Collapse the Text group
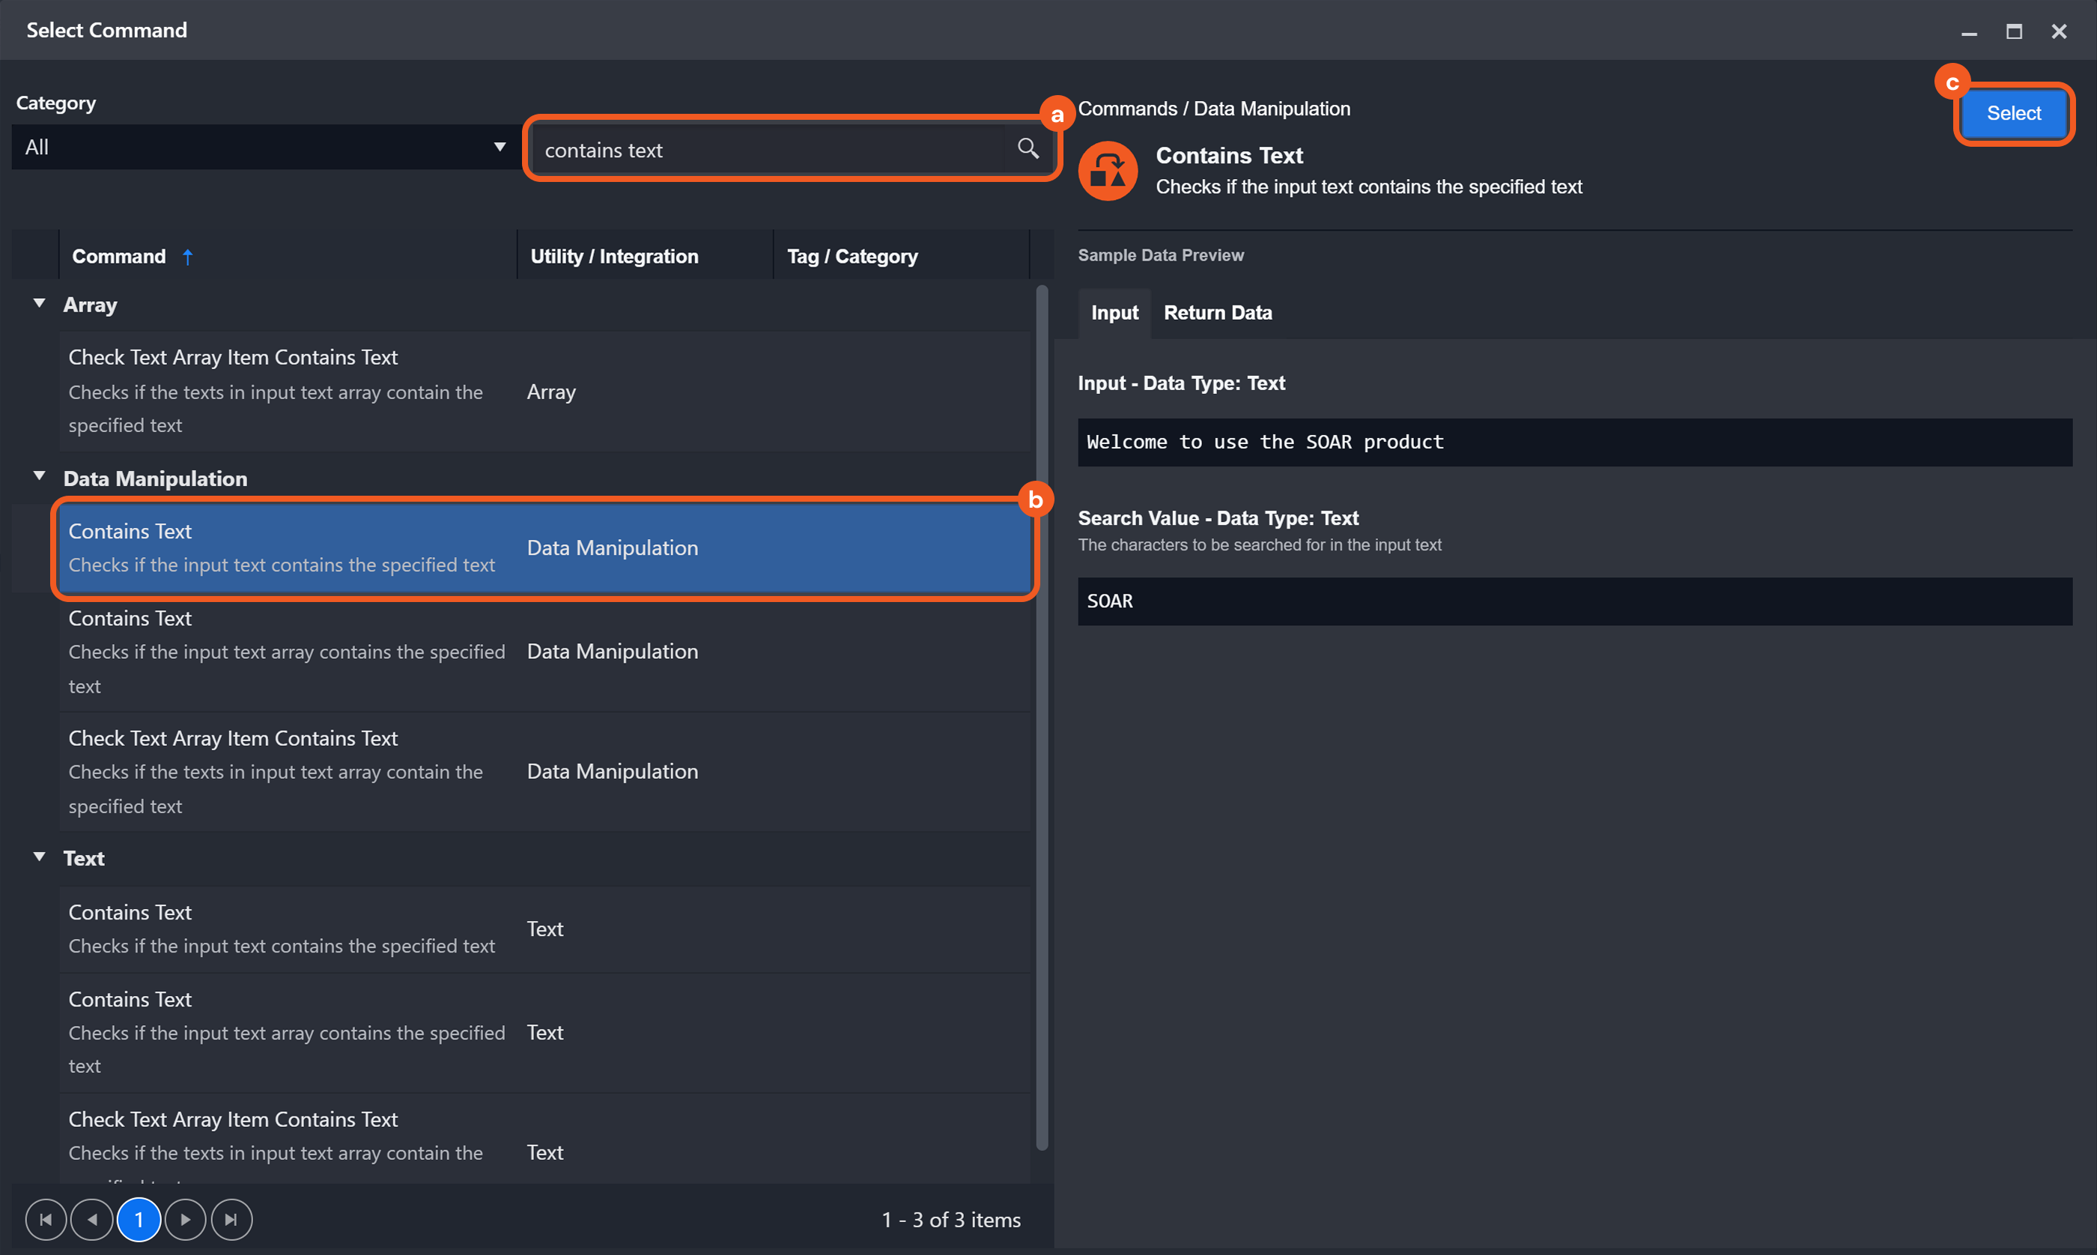 tap(39, 857)
